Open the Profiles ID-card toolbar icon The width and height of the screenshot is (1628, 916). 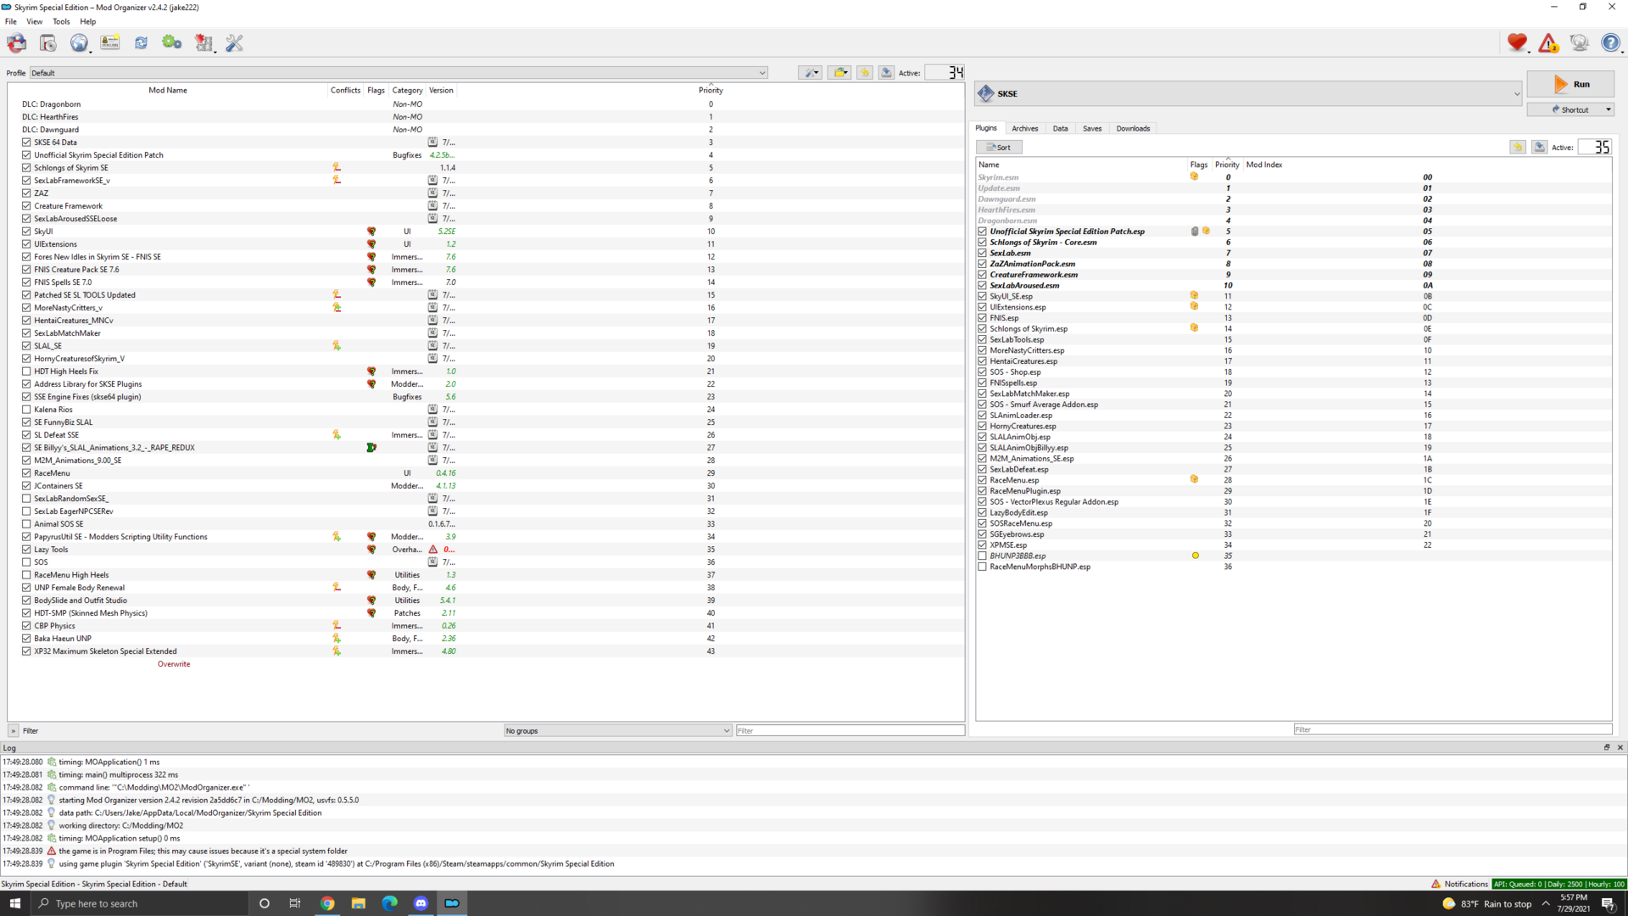[x=110, y=42]
